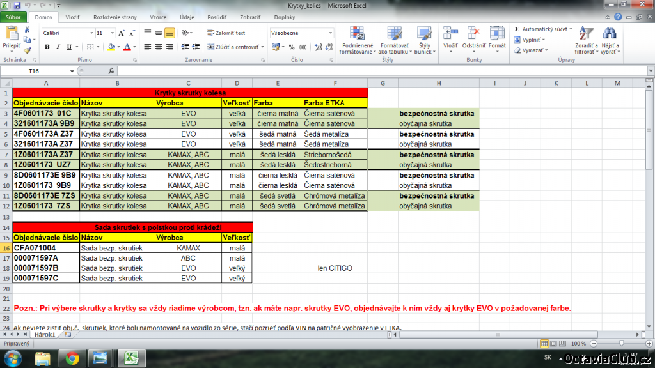The width and height of the screenshot is (655, 368).
Task: Open the Name Box dropdown arrow
Action: click(72, 71)
